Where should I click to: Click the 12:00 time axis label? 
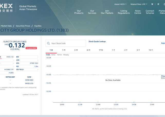click(98, 104)
